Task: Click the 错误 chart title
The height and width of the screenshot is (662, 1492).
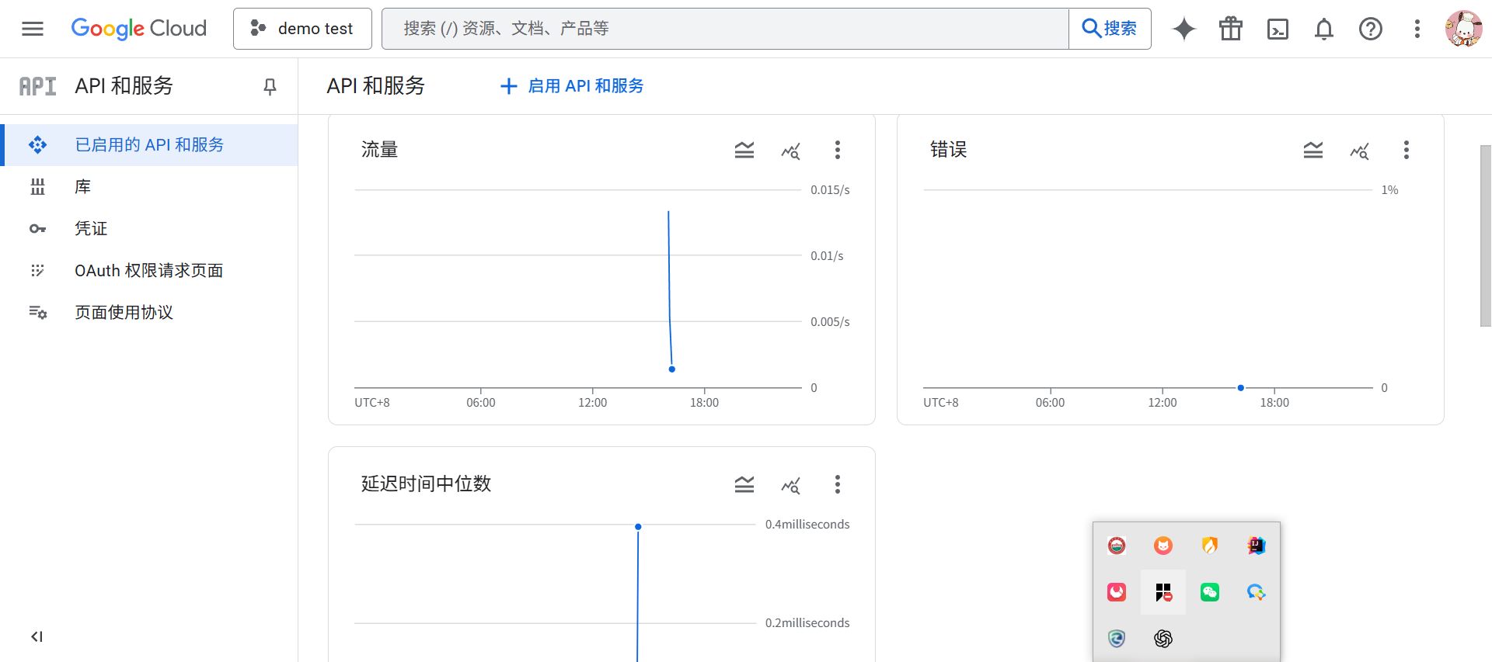Action: (x=949, y=150)
